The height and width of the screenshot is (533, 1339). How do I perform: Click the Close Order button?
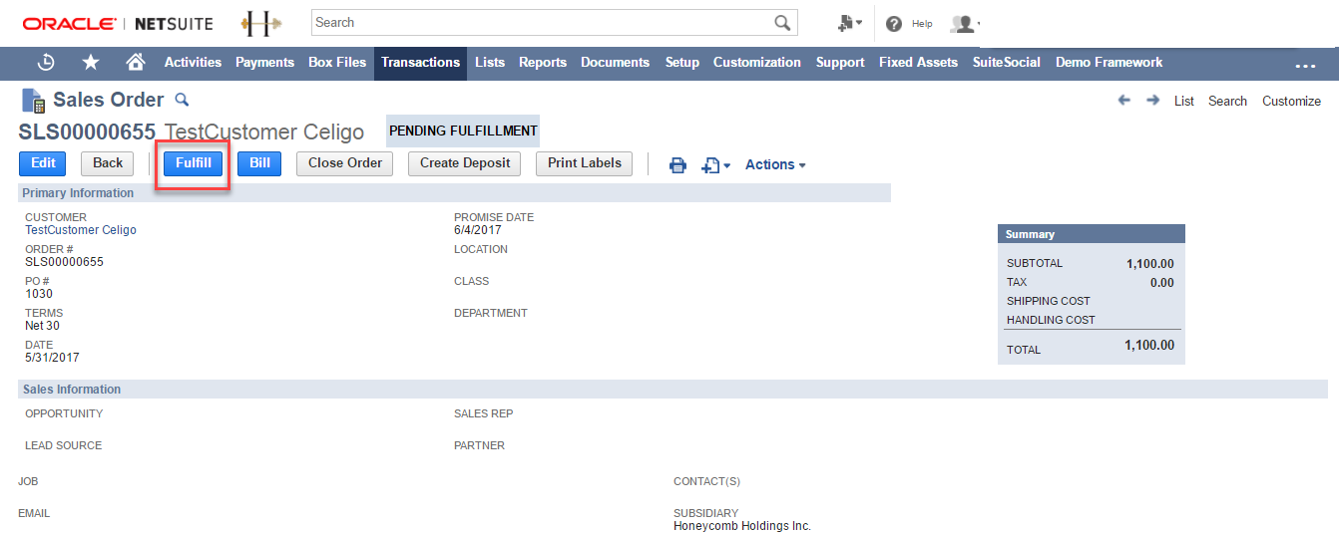pyautogui.click(x=345, y=163)
